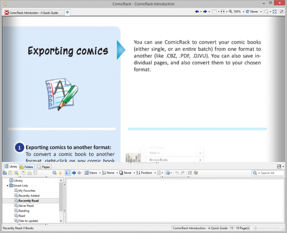Screen dimensions: 287x233
Task: Open sort by Position dropdown
Action: point(146,173)
